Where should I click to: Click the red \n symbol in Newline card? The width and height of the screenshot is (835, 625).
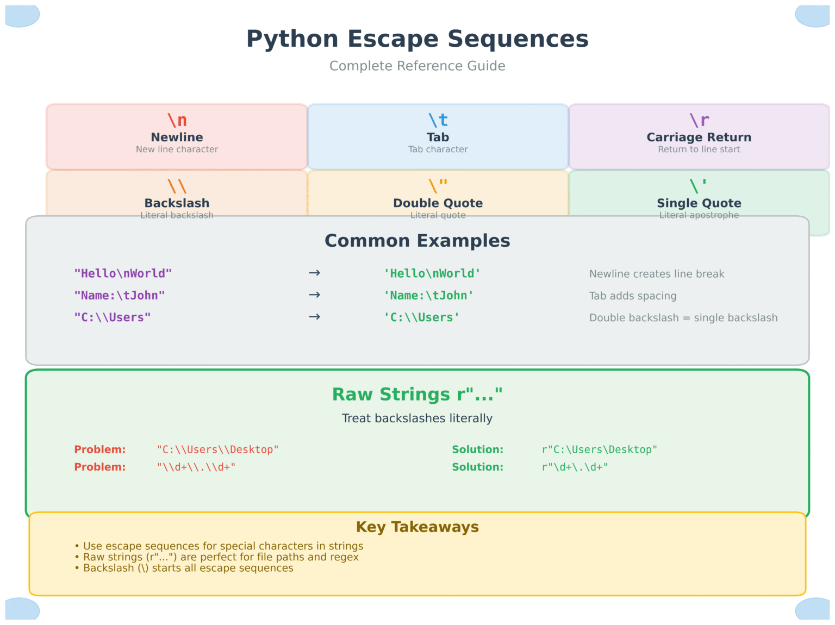pyautogui.click(x=177, y=120)
